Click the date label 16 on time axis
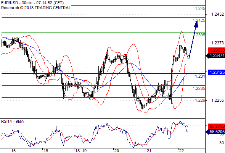This screenshot has width=225, height=153. pos(46,151)
